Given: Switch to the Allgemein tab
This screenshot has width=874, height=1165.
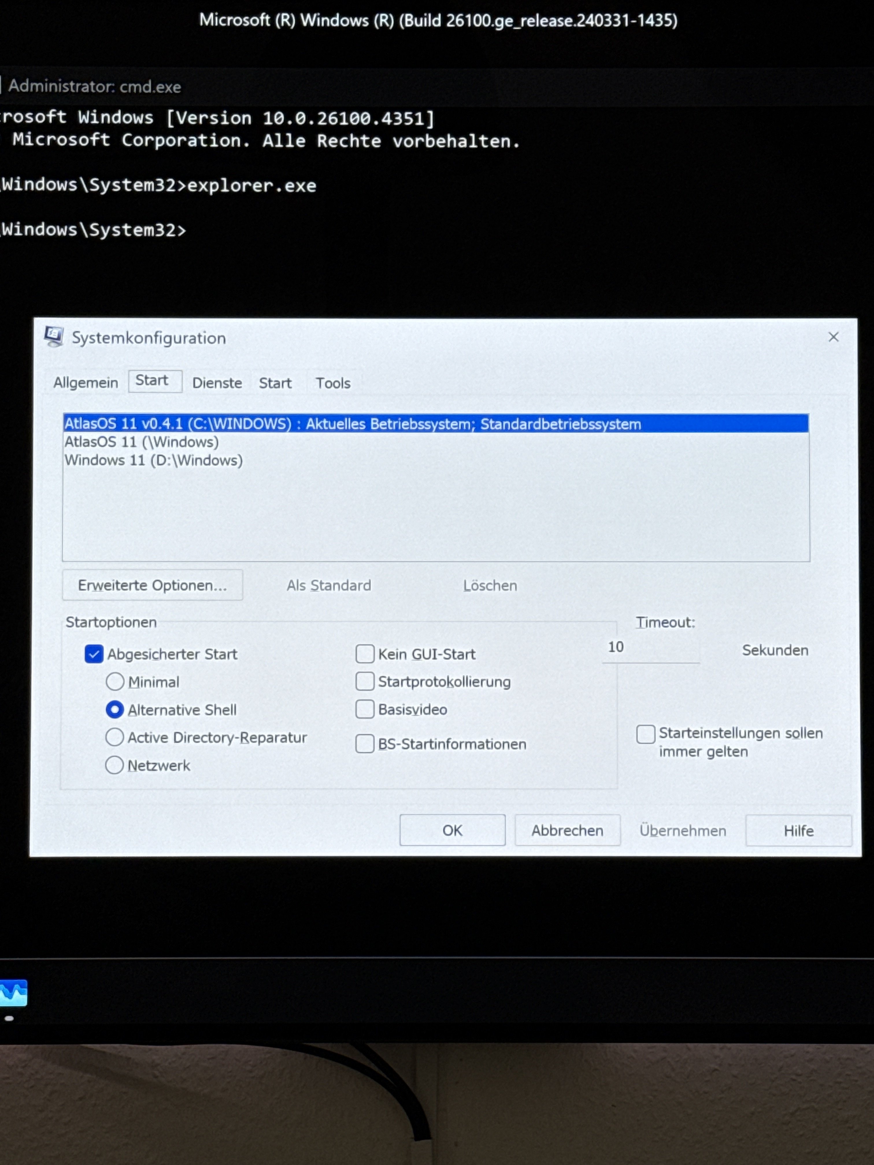Looking at the screenshot, I should [x=85, y=383].
